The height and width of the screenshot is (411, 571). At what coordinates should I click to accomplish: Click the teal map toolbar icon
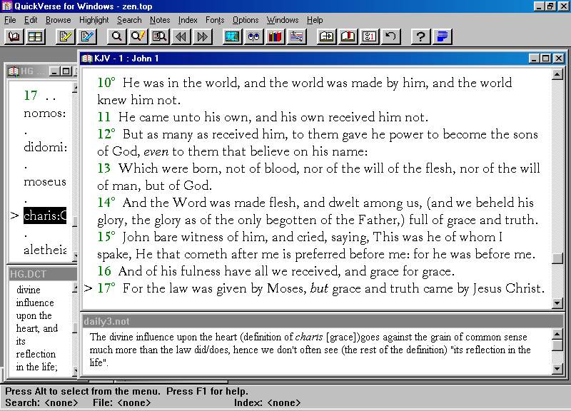[x=233, y=36]
